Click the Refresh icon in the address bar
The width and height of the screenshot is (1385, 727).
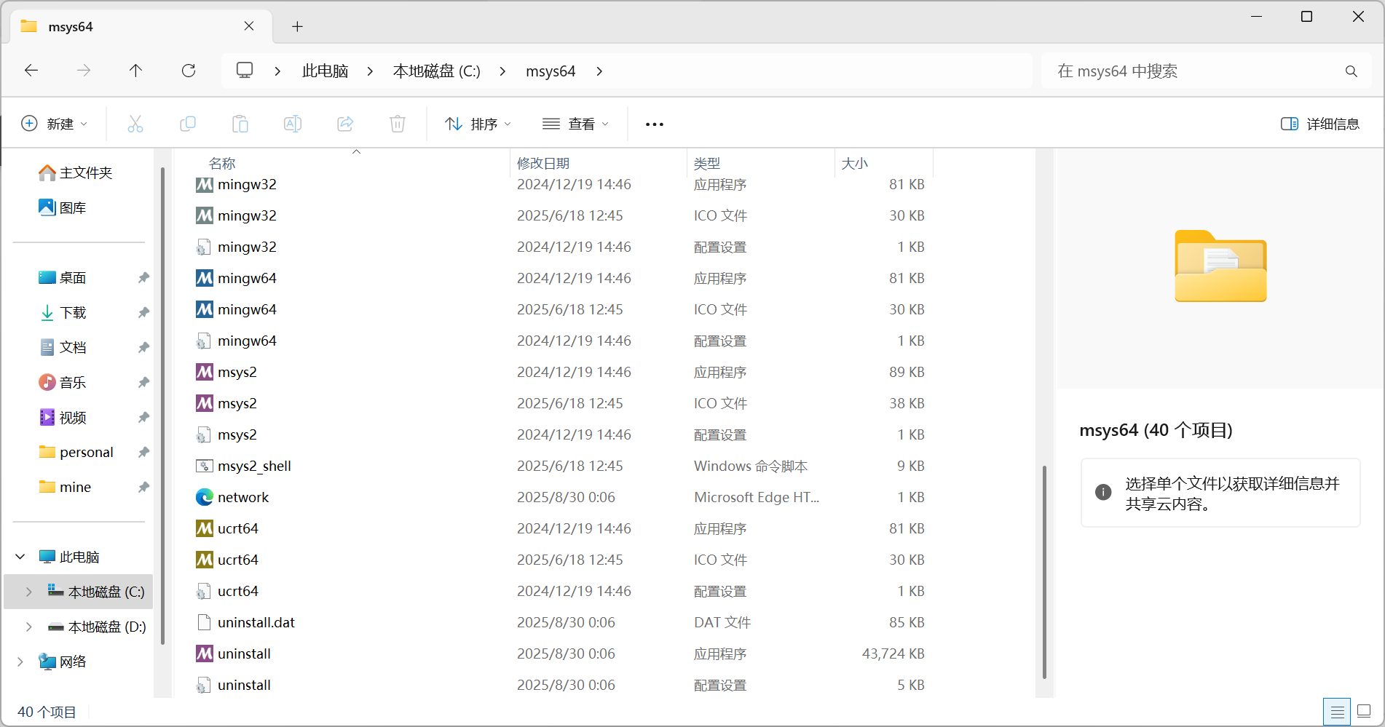[x=189, y=70]
